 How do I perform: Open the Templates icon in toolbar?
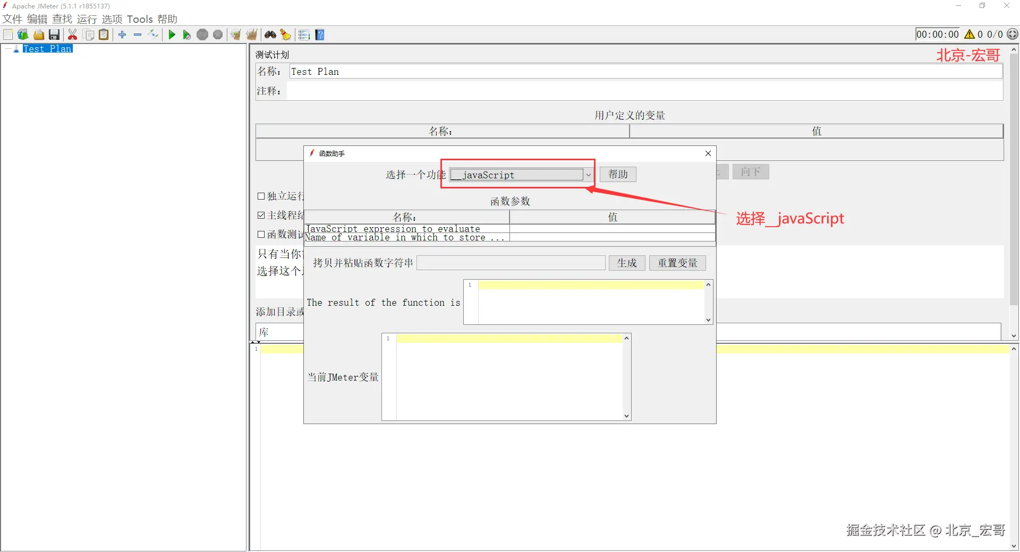23,34
